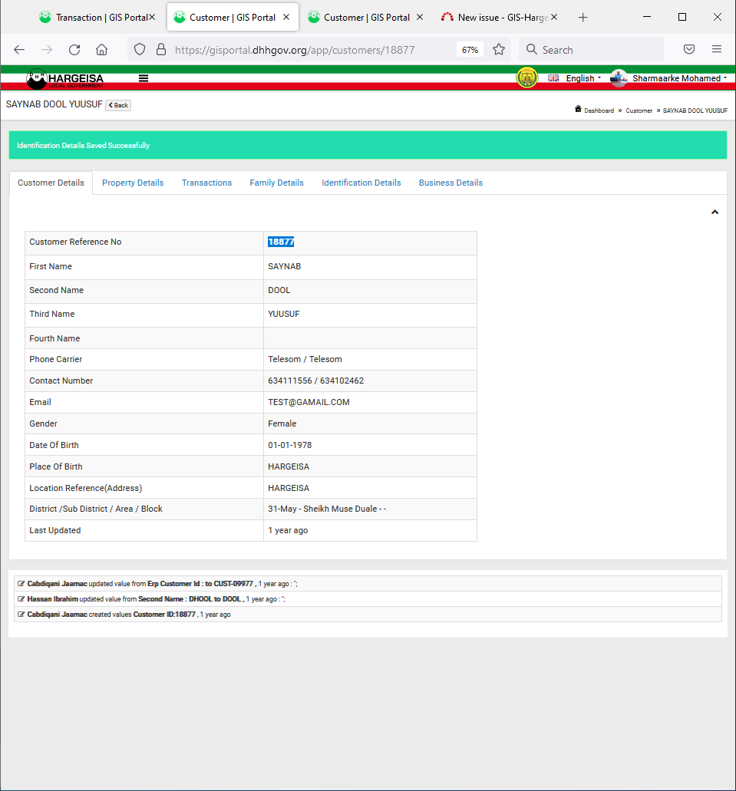The height and width of the screenshot is (791, 736).
Task: Go to Dashboard breadcrumb link
Action: 599,110
